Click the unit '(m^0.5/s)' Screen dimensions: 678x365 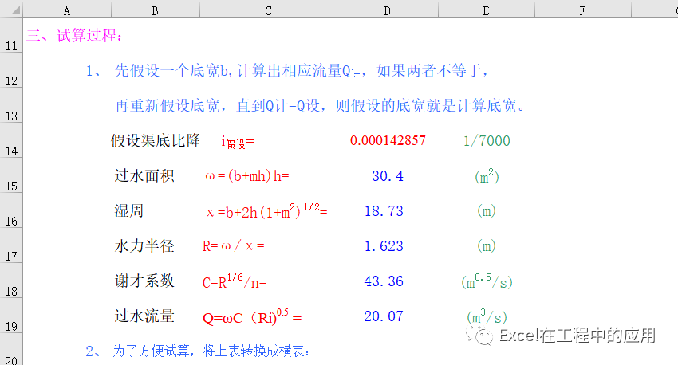(487, 281)
